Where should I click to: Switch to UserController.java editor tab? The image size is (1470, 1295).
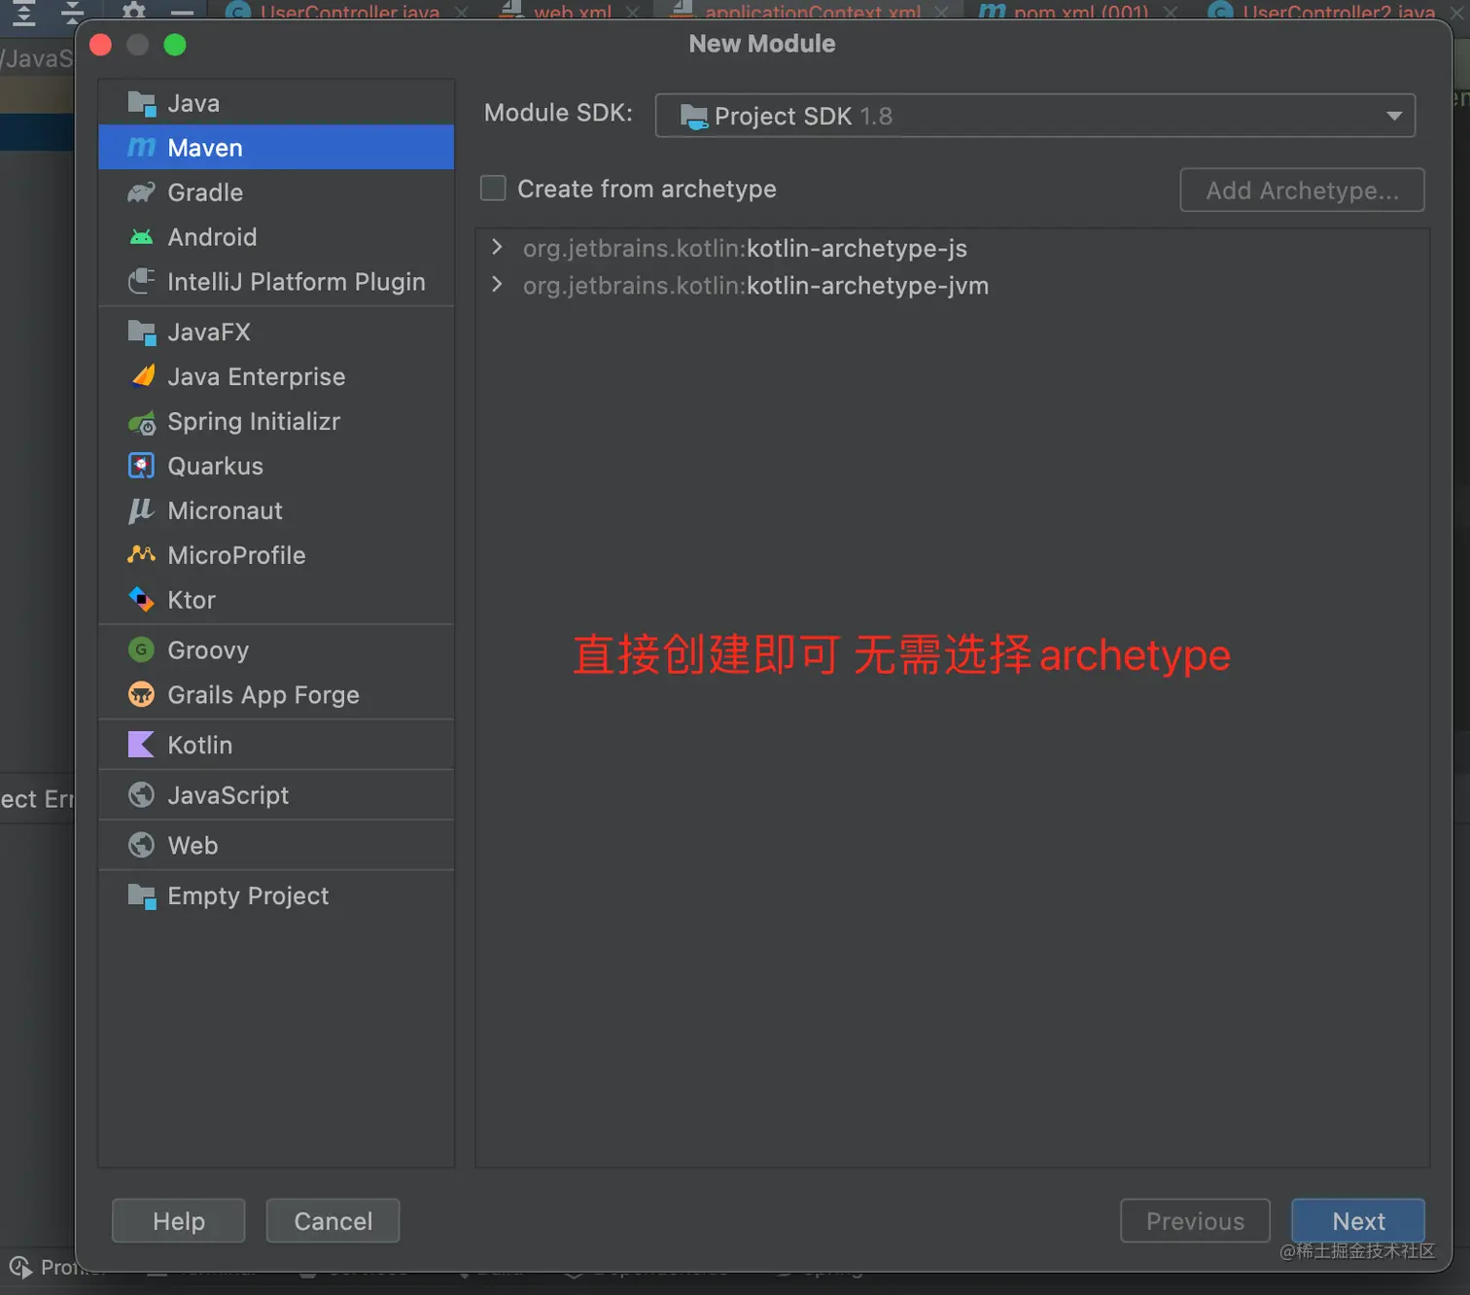click(350, 12)
